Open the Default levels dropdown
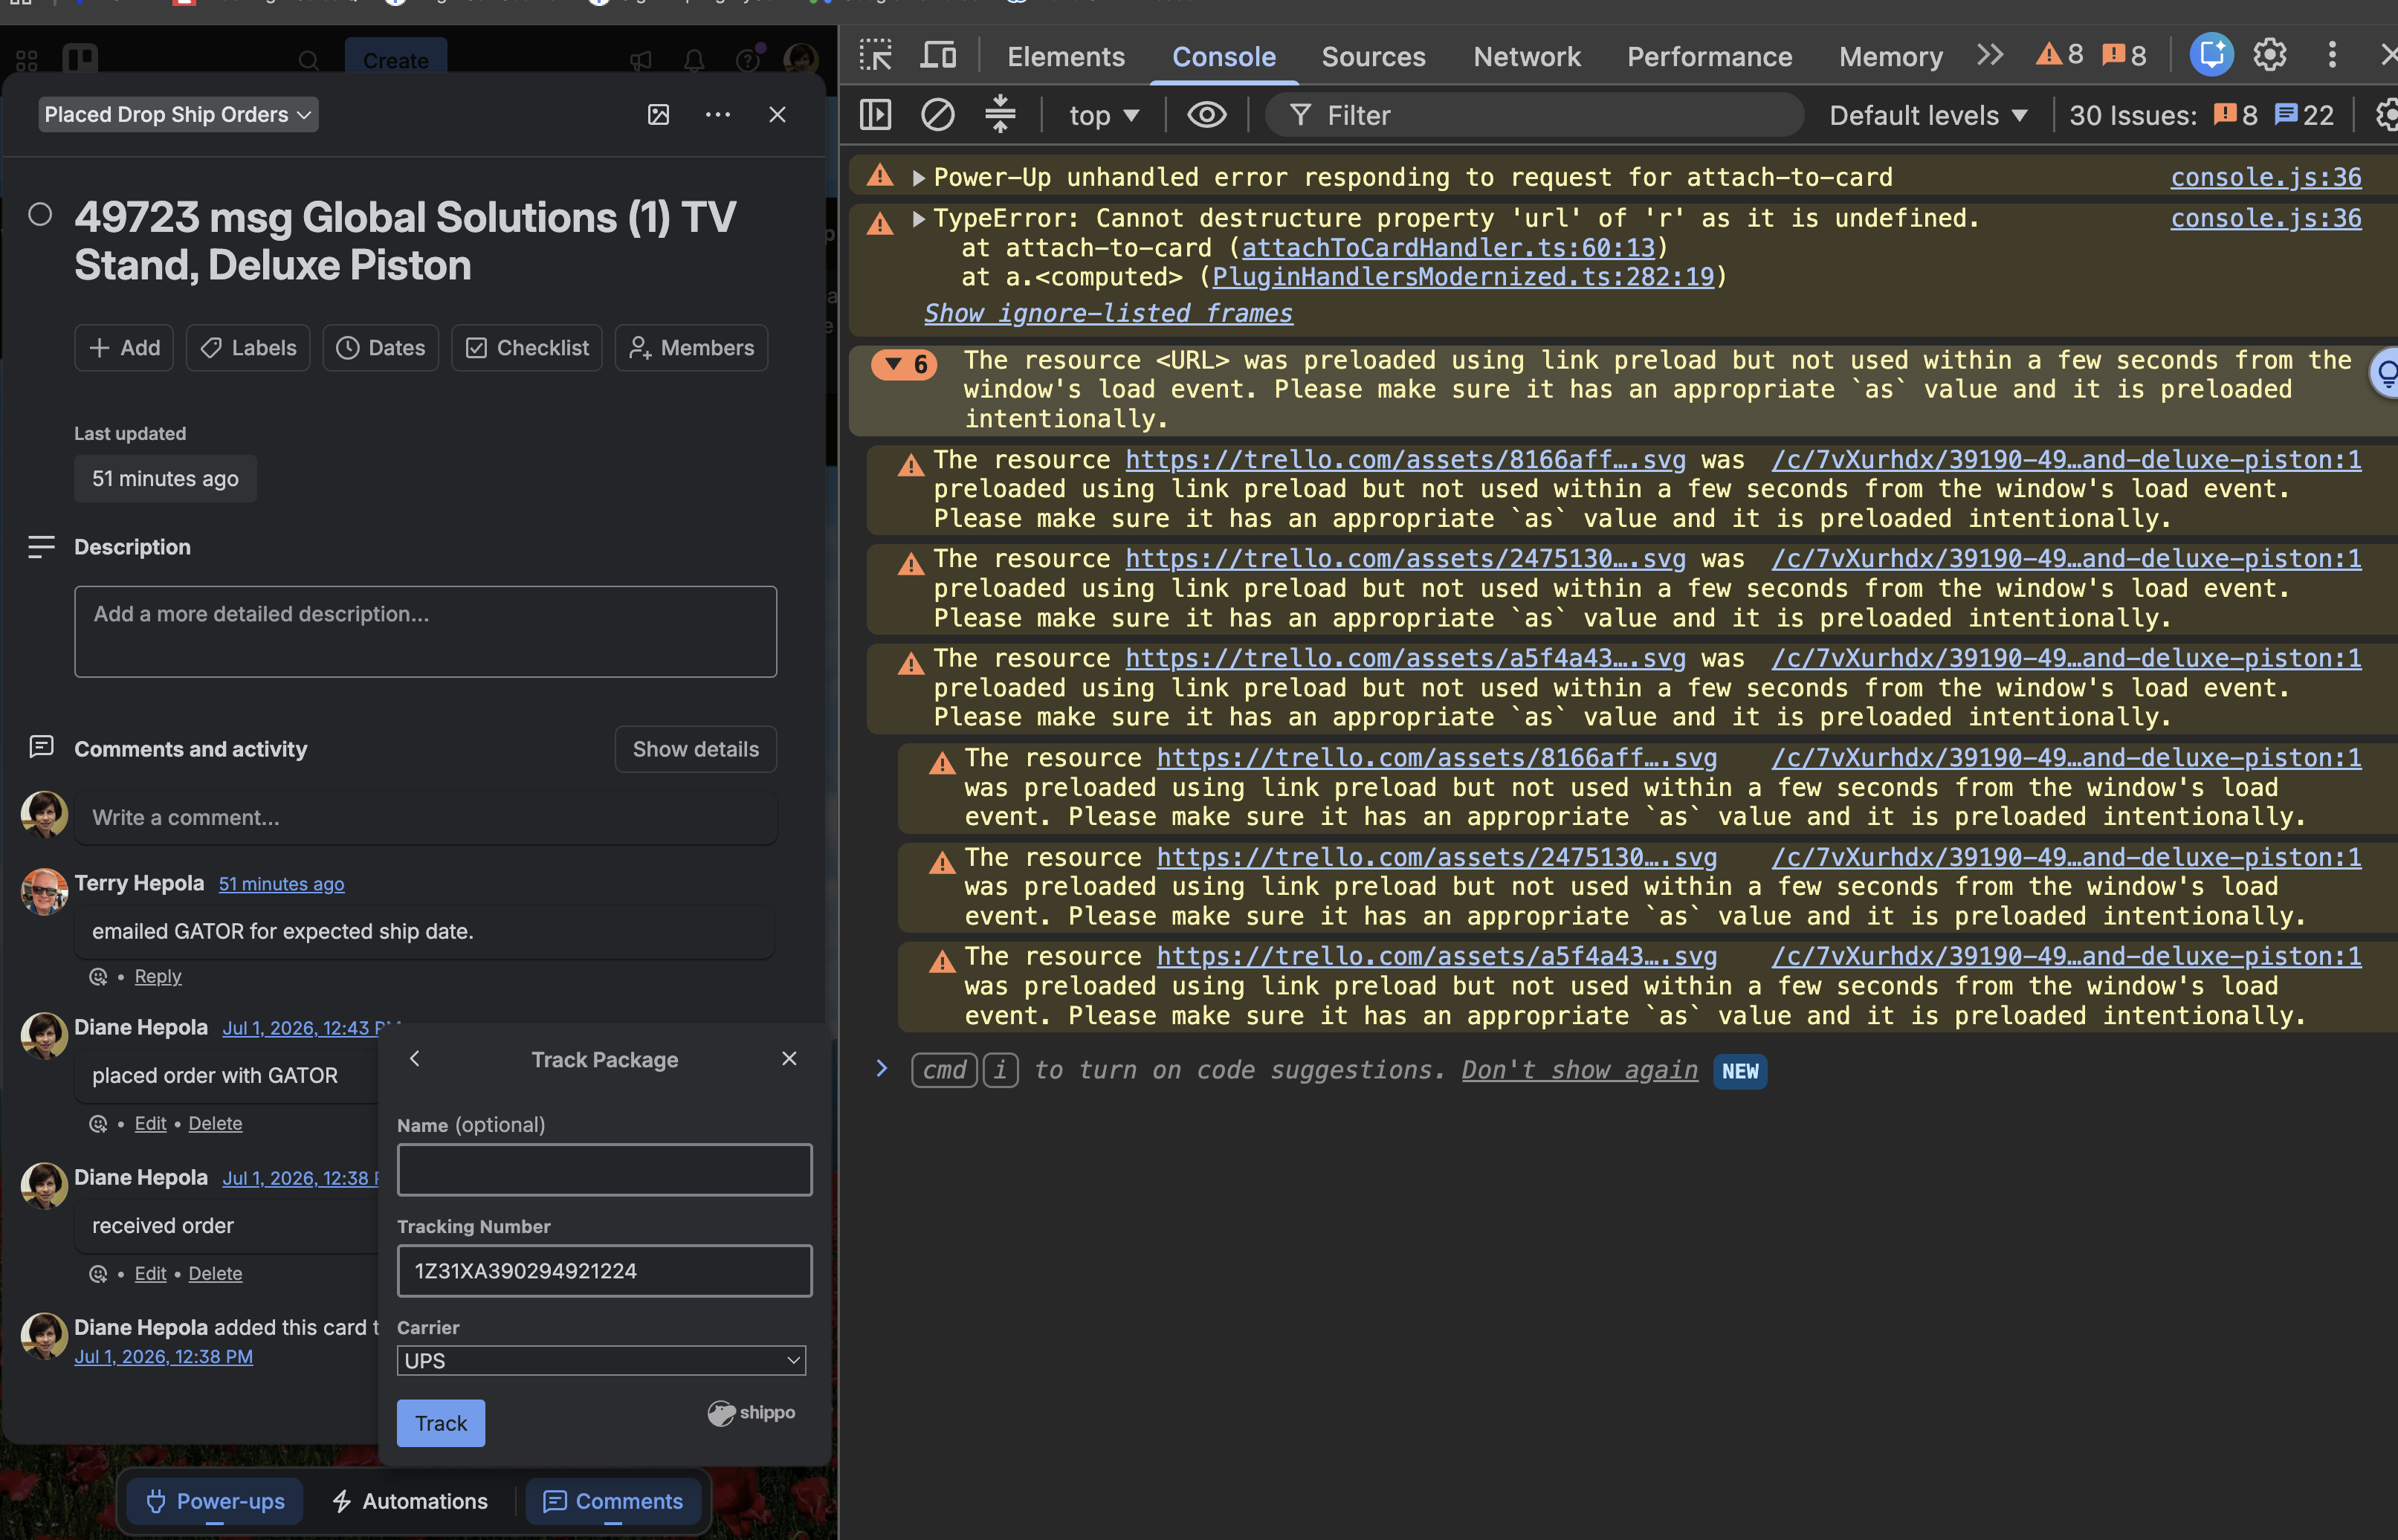Viewport: 2398px width, 1540px height. point(1928,115)
